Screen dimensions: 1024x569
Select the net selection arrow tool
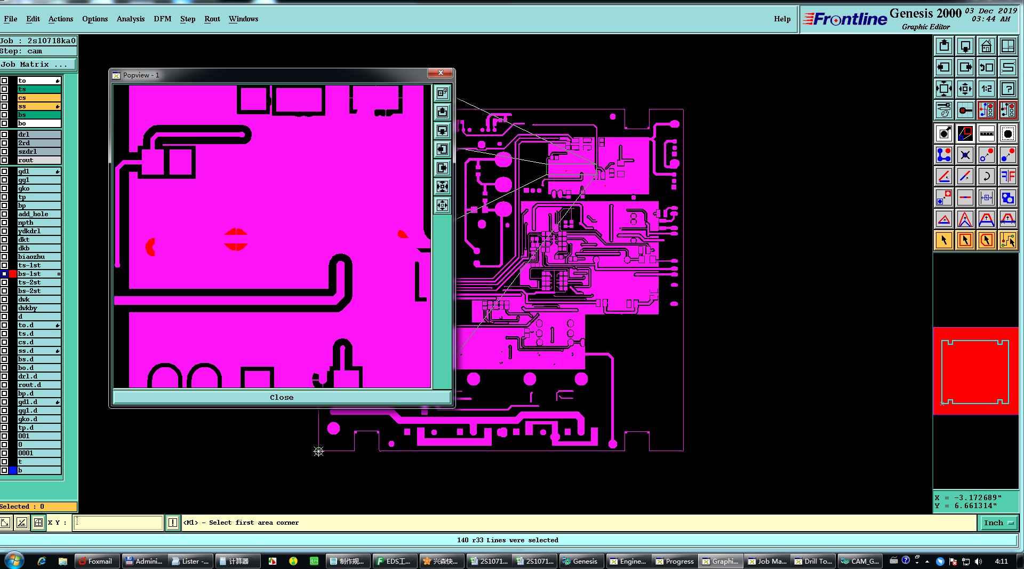pyautogui.click(x=1008, y=240)
